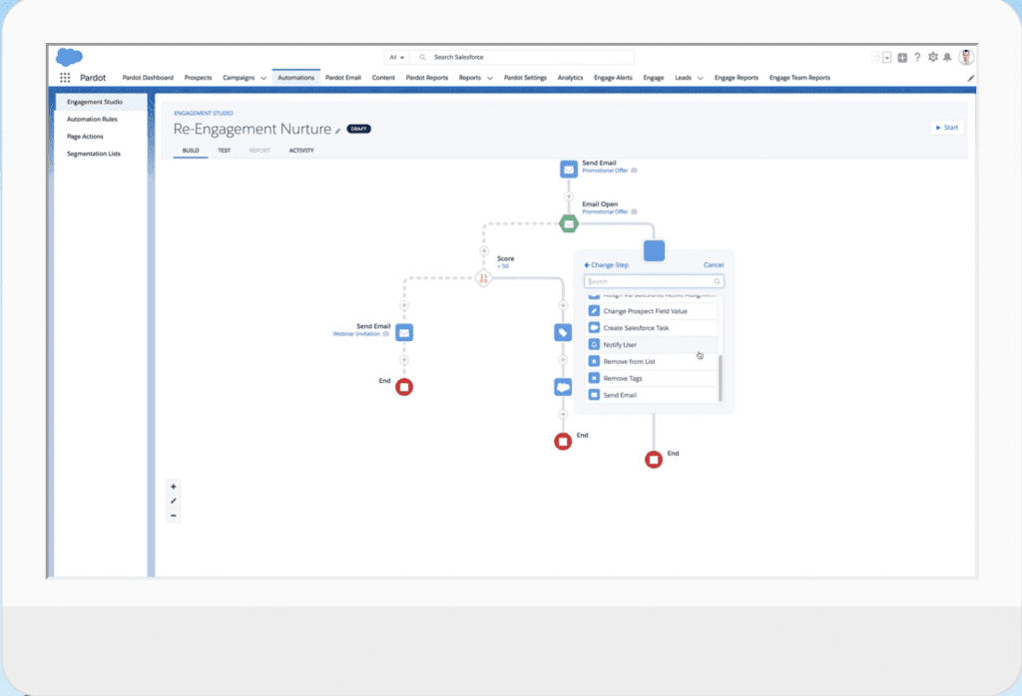The height and width of the screenshot is (696, 1022).
Task: Expand the Campaigns menu chevron
Action: (x=263, y=78)
